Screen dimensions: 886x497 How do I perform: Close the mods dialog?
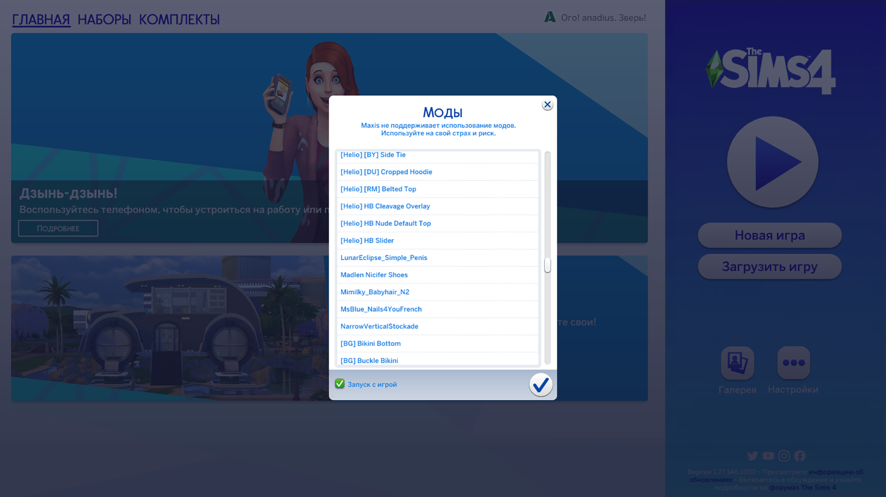[547, 105]
